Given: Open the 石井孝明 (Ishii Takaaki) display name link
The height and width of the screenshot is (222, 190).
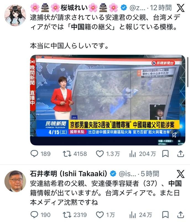Looking at the screenshot, I should (x=69, y=174).
